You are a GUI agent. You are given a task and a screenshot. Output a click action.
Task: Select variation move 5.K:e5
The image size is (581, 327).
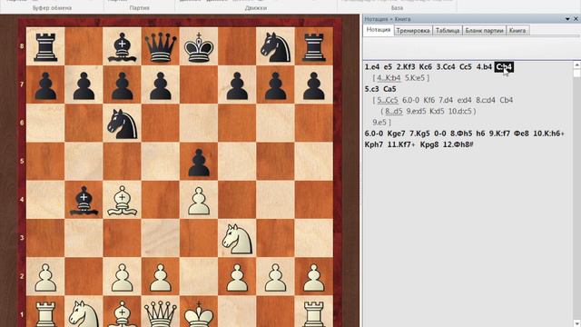click(415, 78)
